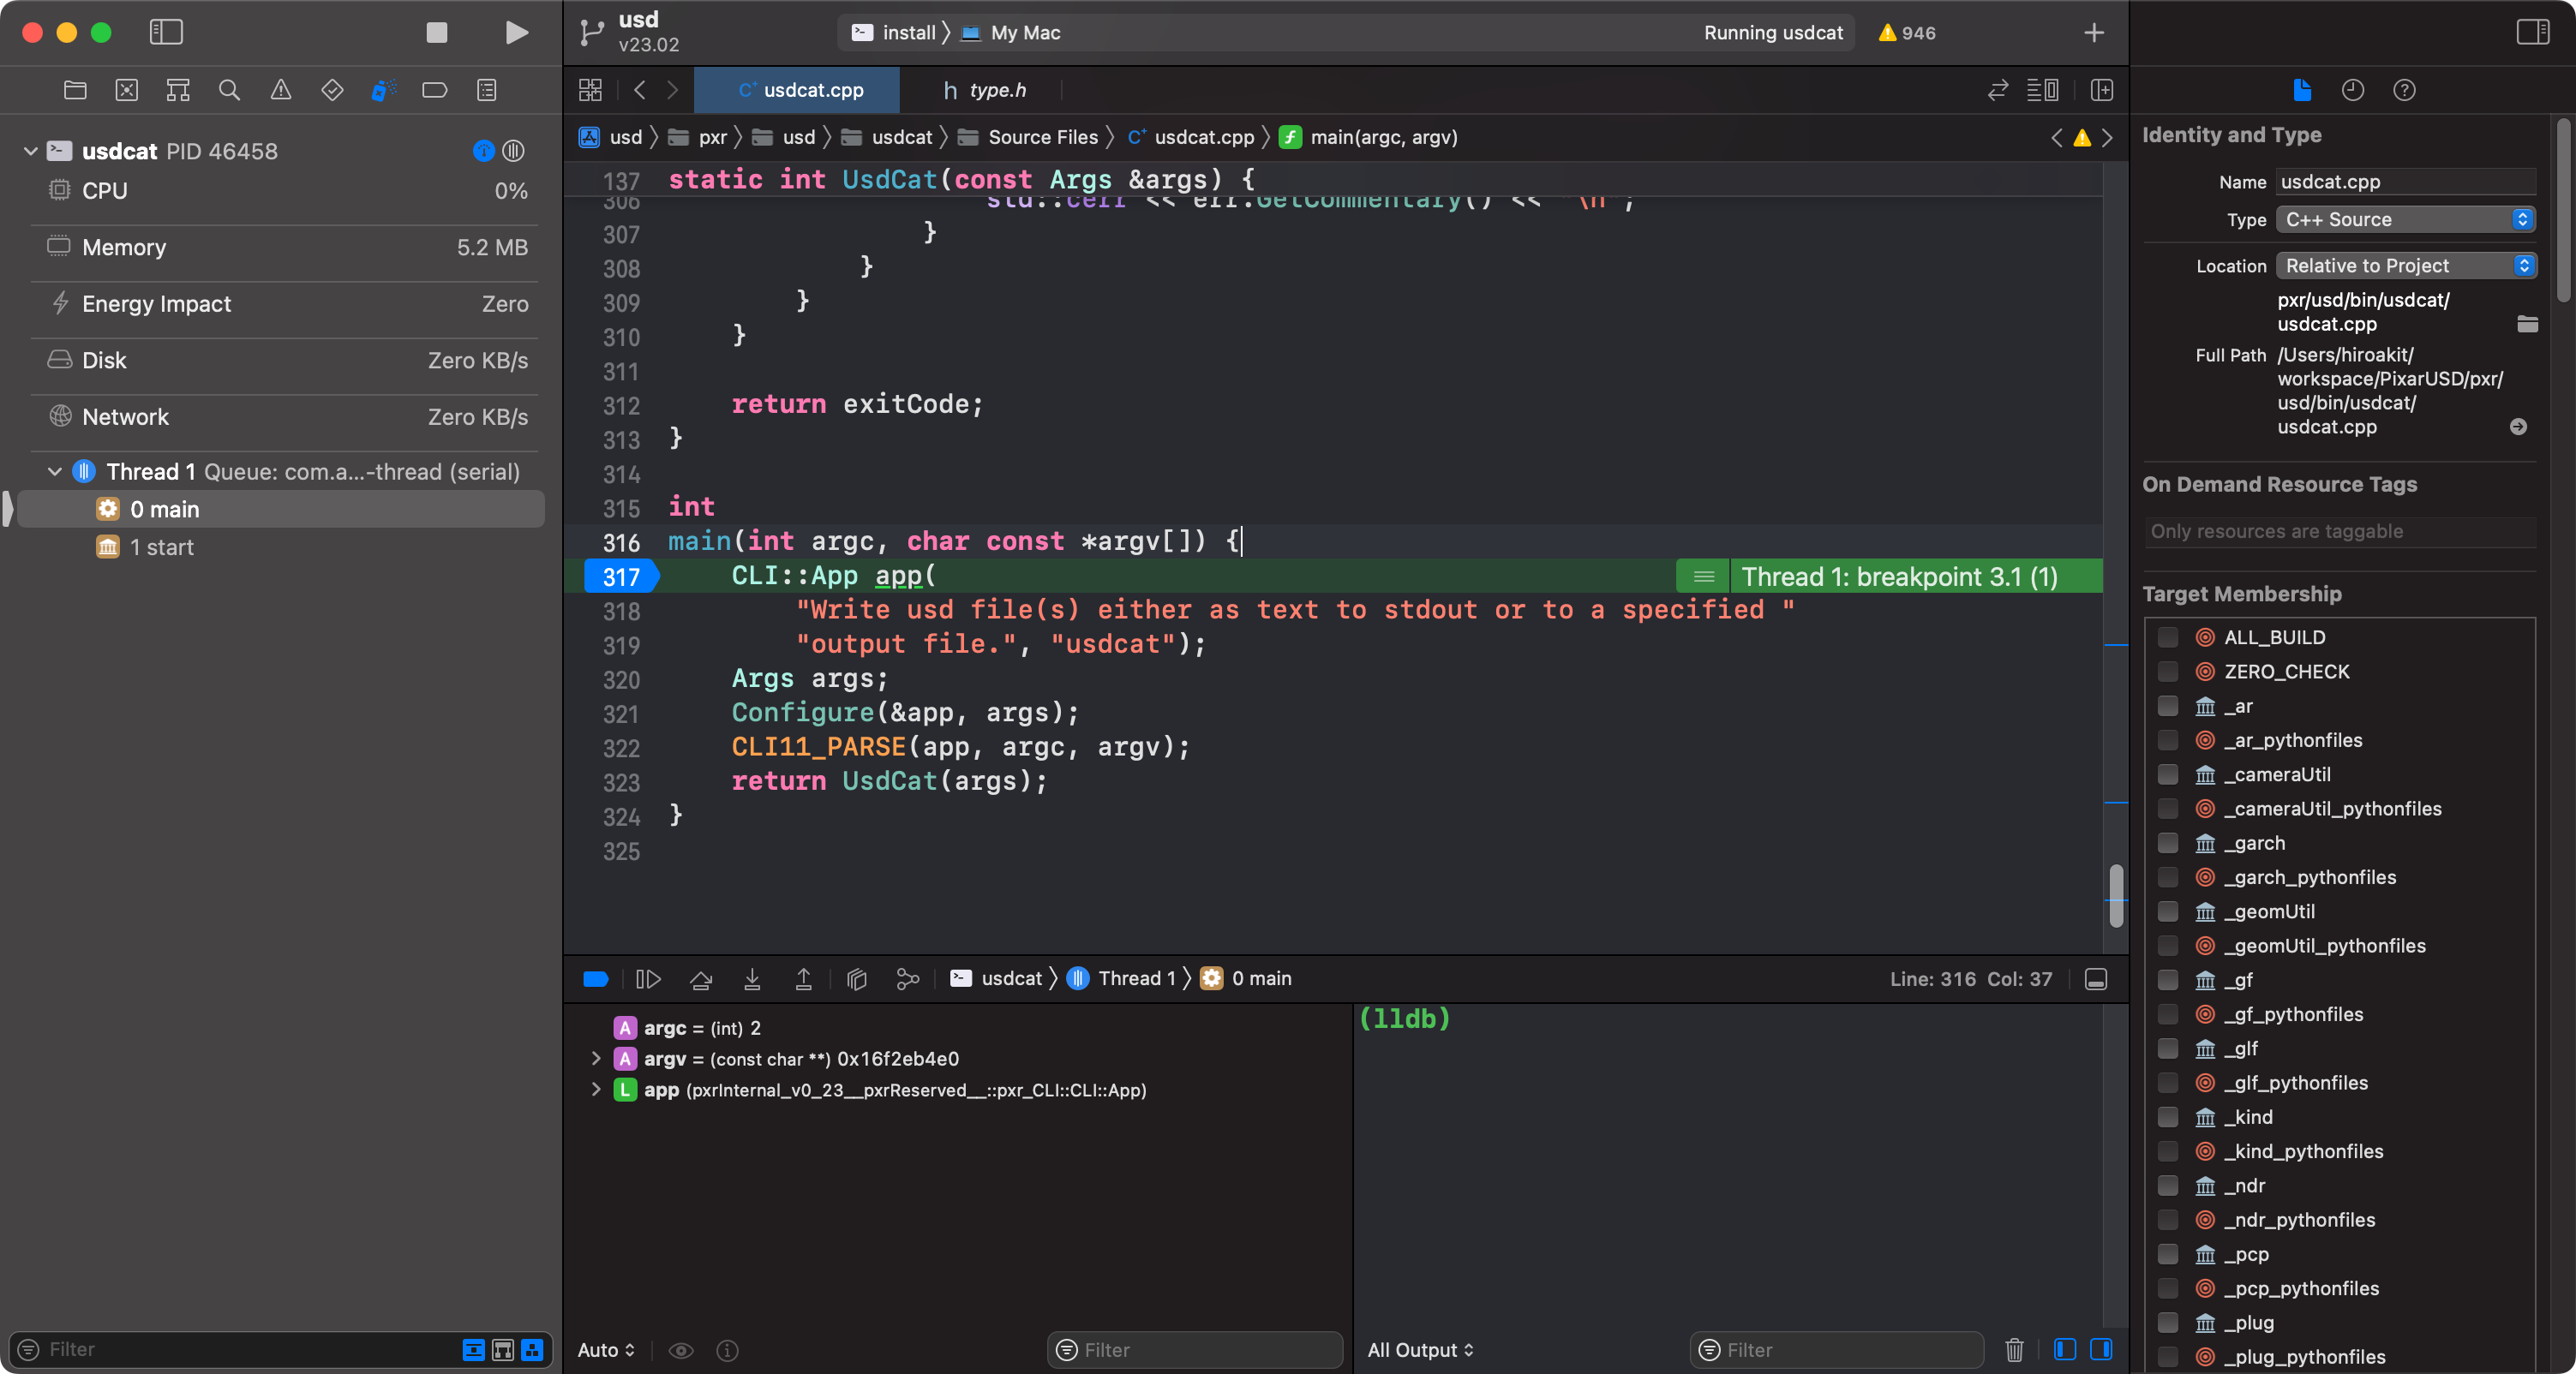Screen dimensions: 2576x1374
Task: Open the Auto variables scope dropdown
Action: click(606, 1350)
